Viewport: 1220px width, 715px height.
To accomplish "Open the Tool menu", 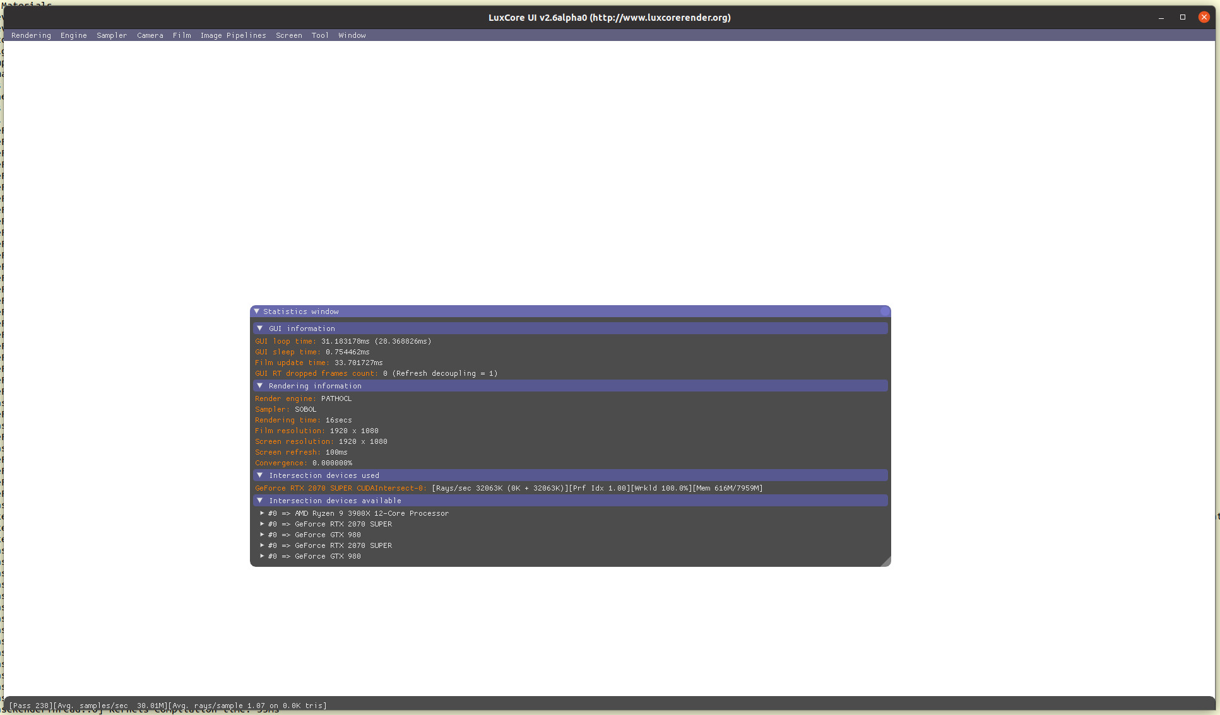I will coord(320,35).
